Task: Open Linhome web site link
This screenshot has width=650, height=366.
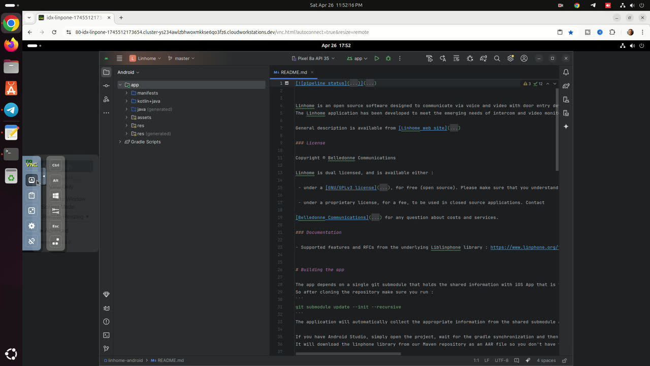Action: 422,128
